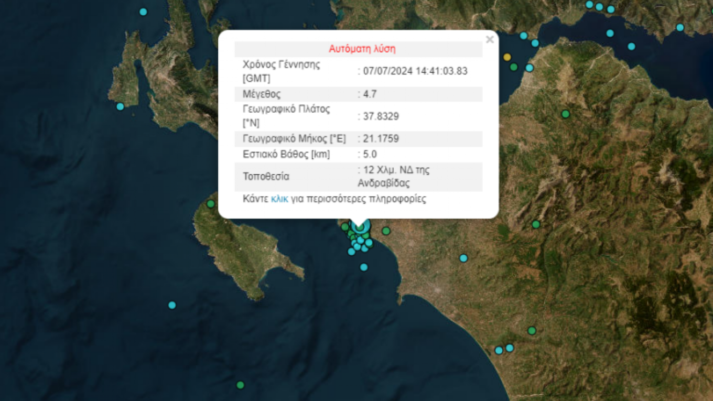Close the earthquake info popup

pyautogui.click(x=490, y=40)
